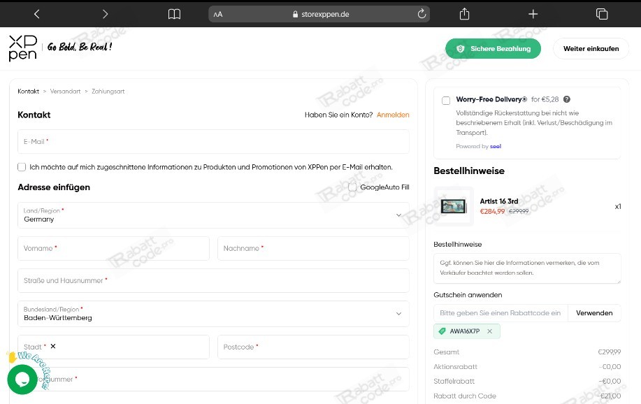
Task: Focus the E-Mail input field
Action: [x=213, y=141]
